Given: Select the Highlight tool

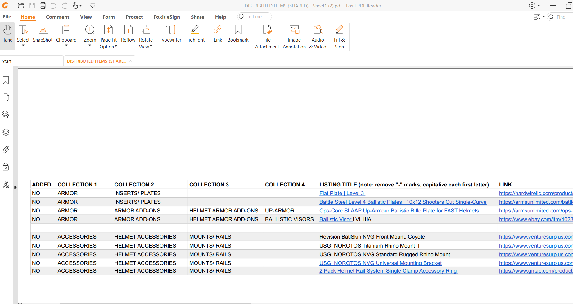Looking at the screenshot, I should pos(195,34).
